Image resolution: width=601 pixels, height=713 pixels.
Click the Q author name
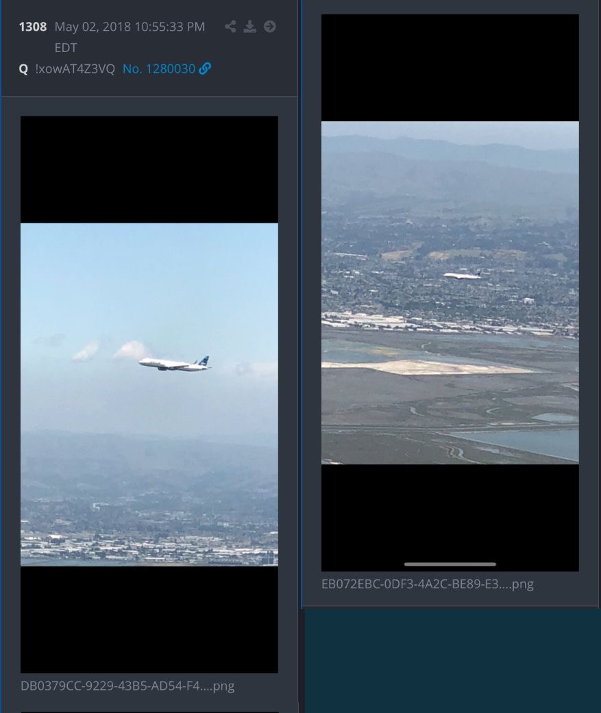tap(24, 69)
